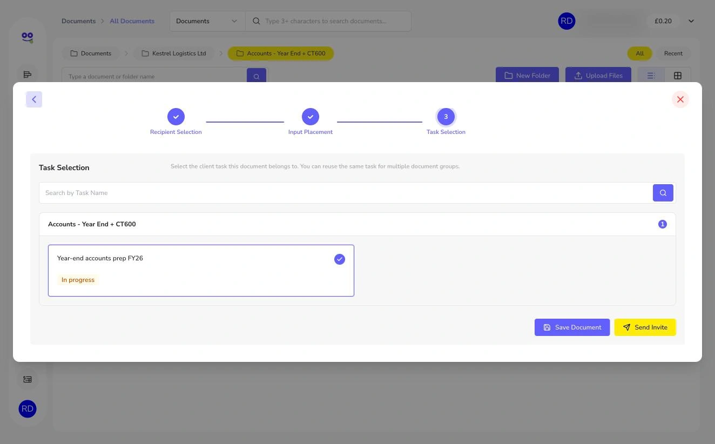Screen dimensions: 715x444
Task: Open the Documents breadcrumb link
Action: tap(79, 21)
